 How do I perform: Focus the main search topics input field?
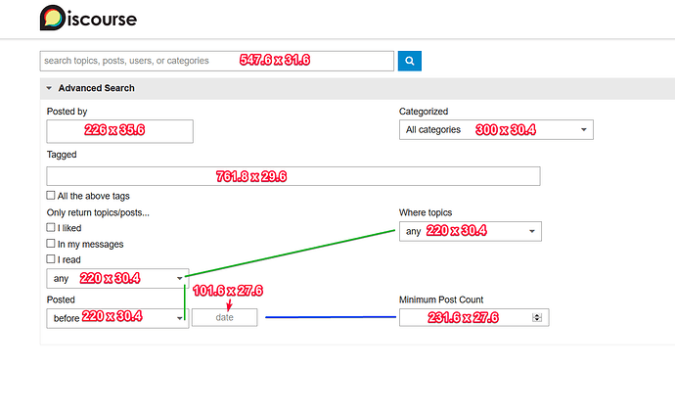(x=217, y=61)
